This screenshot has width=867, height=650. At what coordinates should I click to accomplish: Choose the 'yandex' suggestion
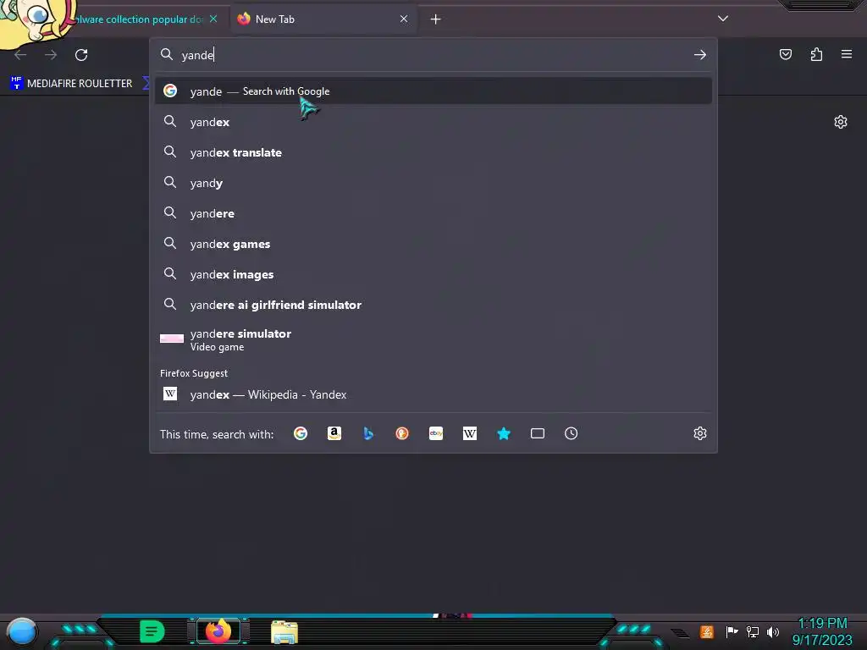point(433,122)
